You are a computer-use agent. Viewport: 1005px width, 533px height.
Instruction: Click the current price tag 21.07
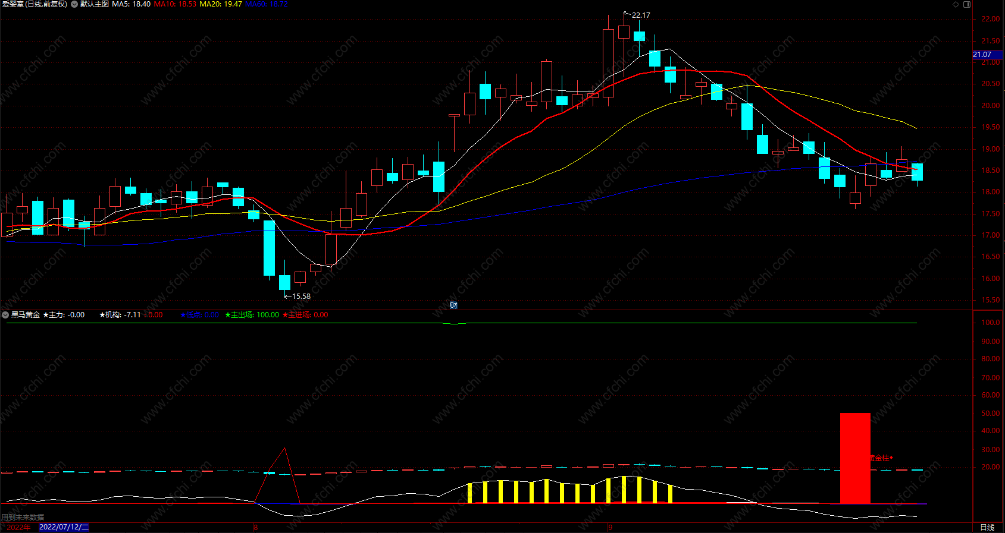(988, 55)
